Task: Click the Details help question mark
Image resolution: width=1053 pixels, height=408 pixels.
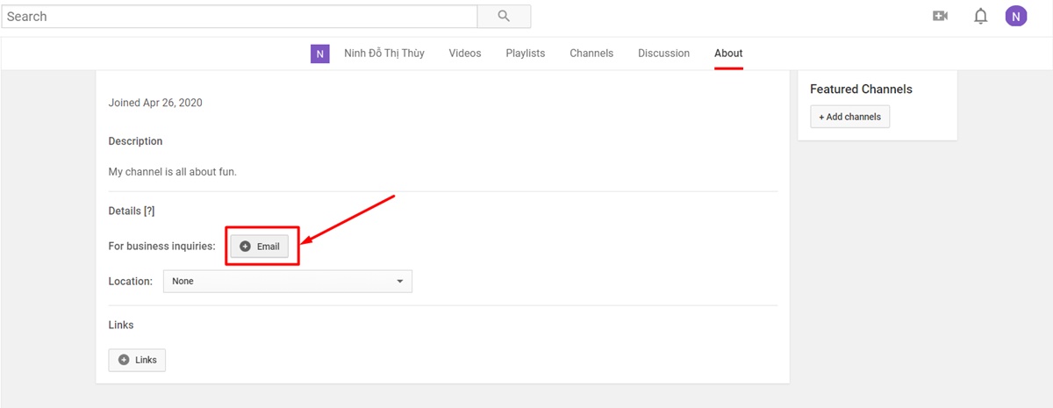Action: (149, 211)
